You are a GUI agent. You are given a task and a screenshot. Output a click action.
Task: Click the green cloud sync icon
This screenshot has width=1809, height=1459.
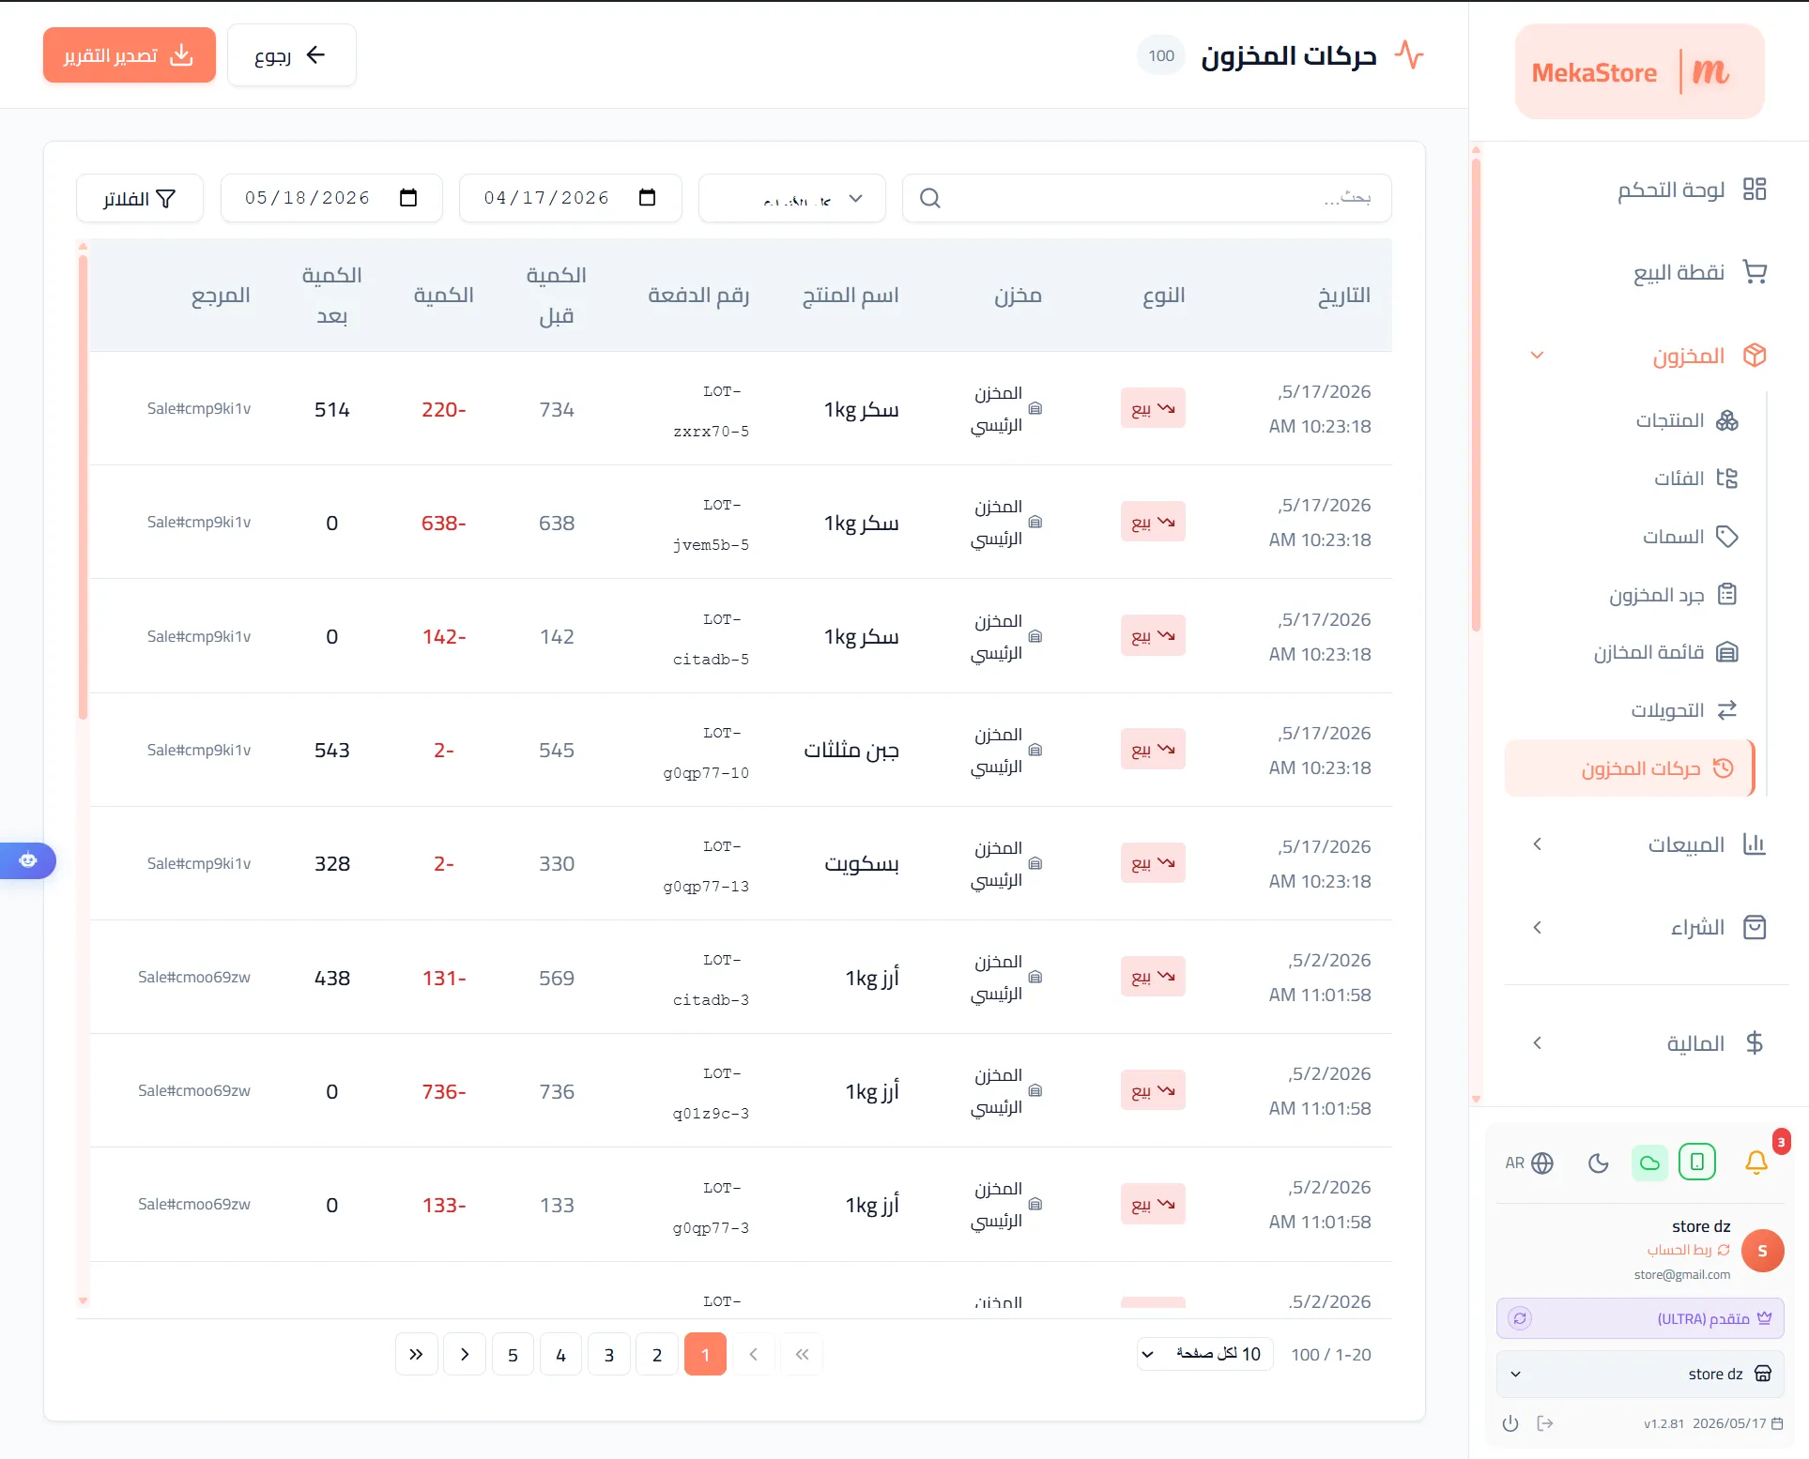[x=1649, y=1163]
